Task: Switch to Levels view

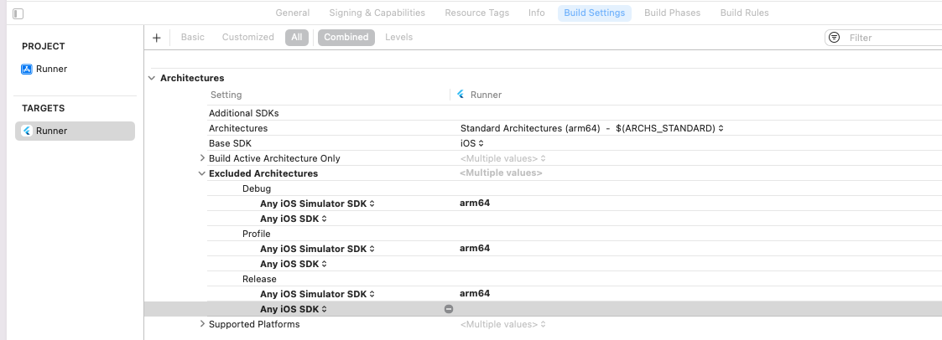Action: click(x=398, y=38)
